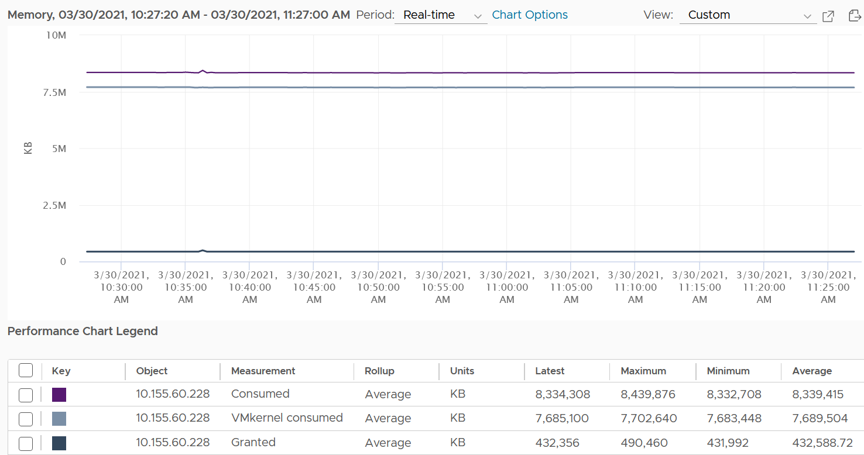Sort by the Units column header
The image size is (864, 455).
pyautogui.click(x=462, y=371)
